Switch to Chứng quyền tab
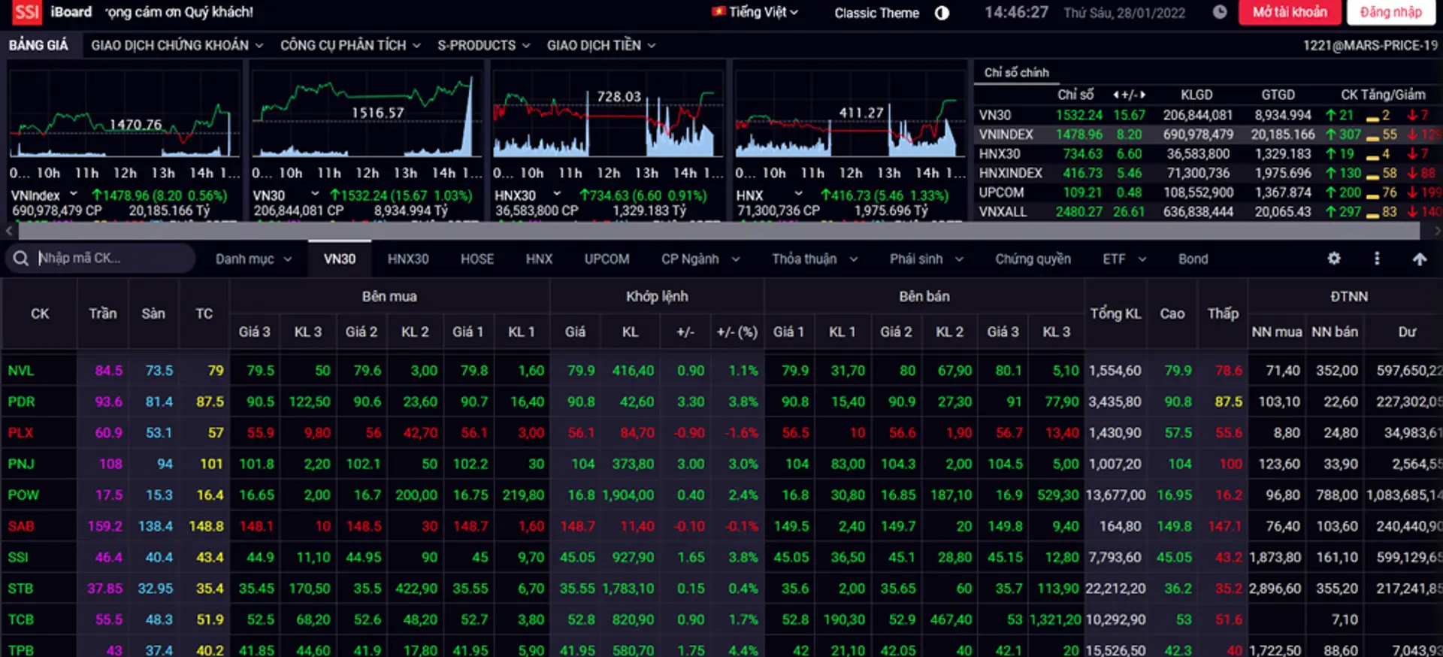The width and height of the screenshot is (1443, 657). pos(1033,259)
